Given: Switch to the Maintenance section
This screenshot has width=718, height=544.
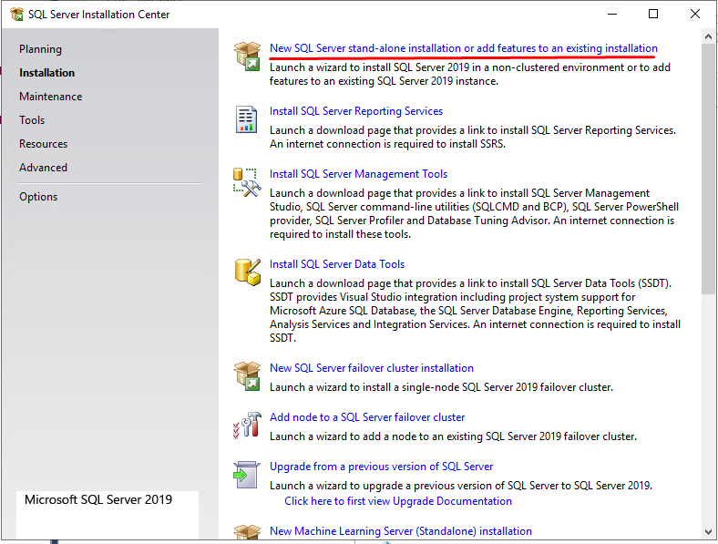Looking at the screenshot, I should (x=50, y=97).
